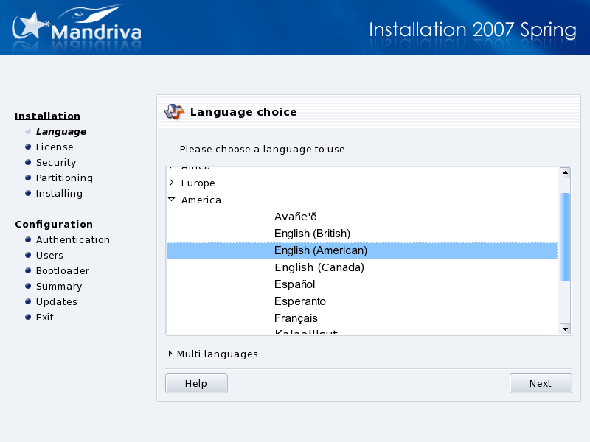Expand the Europe language group

[171, 183]
